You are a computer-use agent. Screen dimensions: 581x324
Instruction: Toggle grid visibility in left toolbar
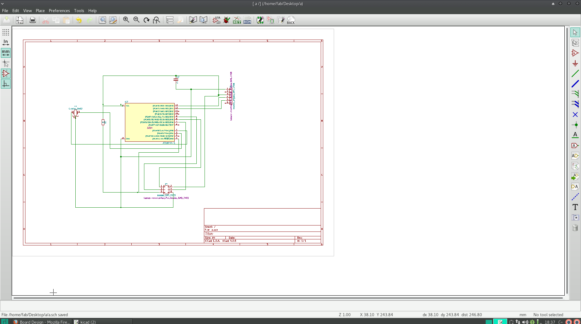pyautogui.click(x=6, y=32)
